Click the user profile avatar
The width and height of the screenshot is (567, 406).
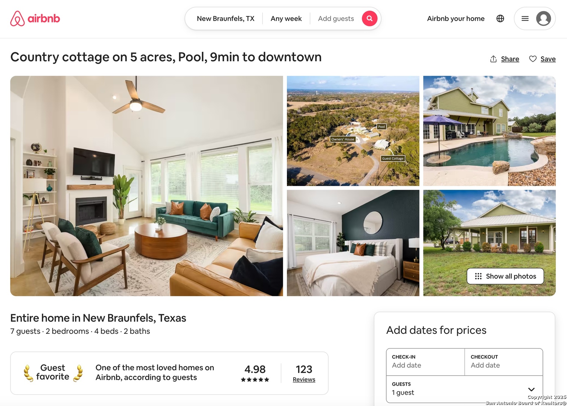click(543, 18)
